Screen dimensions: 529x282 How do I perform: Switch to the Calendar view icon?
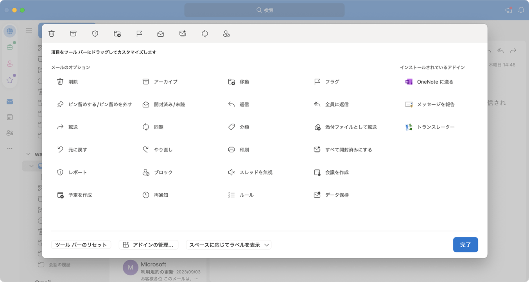[x=10, y=117]
